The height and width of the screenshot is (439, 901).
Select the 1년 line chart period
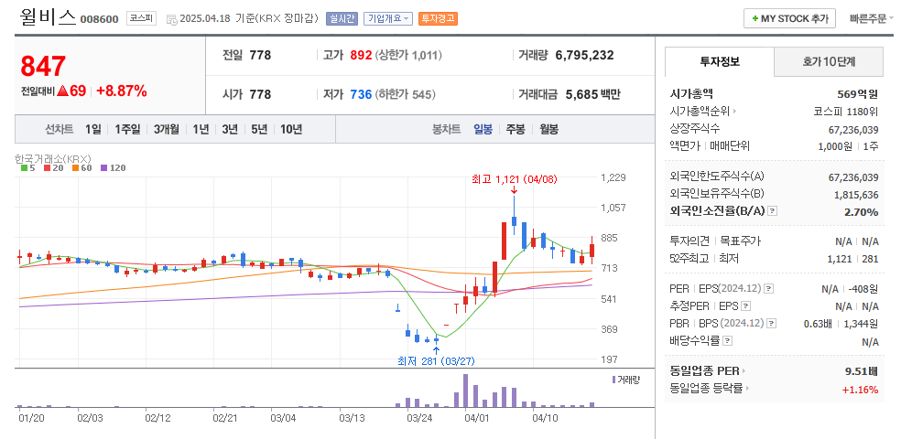(201, 129)
